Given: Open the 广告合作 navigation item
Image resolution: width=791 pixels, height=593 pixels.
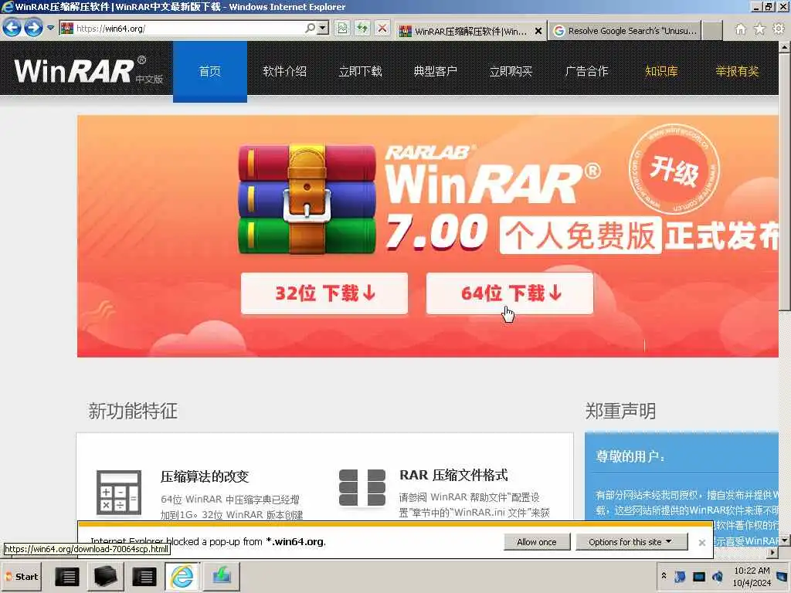Looking at the screenshot, I should [x=586, y=72].
